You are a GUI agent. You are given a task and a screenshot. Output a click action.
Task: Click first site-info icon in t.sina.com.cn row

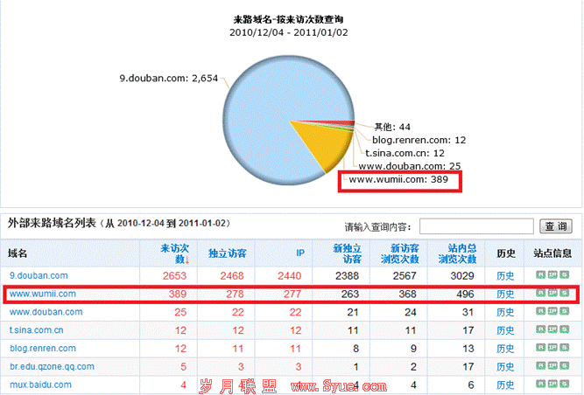(x=541, y=329)
